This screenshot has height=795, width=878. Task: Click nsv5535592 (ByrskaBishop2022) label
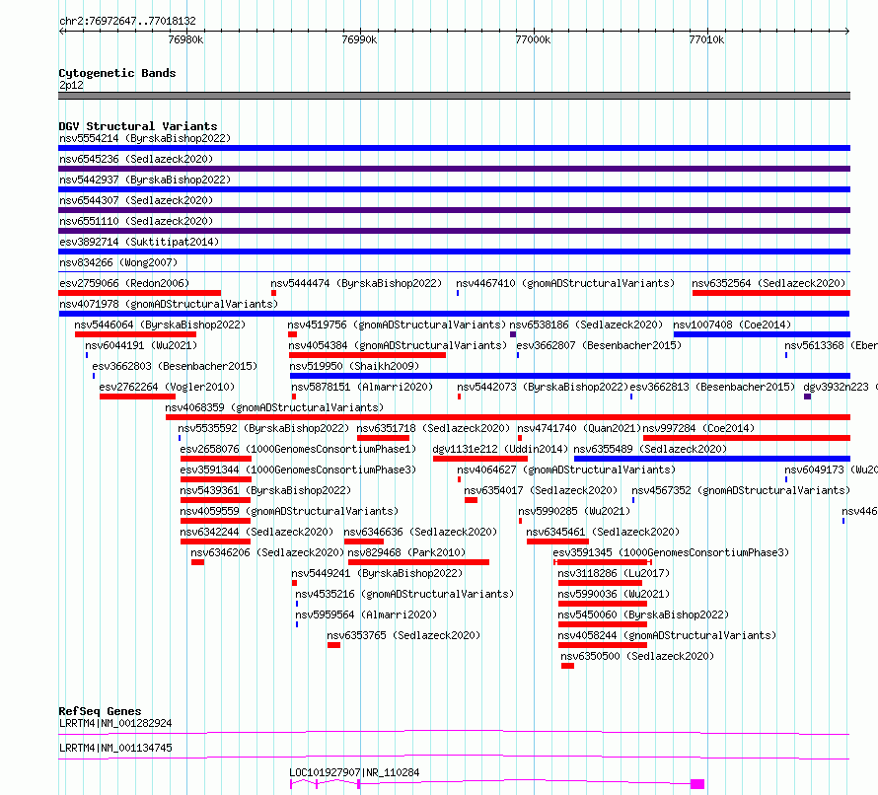(x=263, y=428)
